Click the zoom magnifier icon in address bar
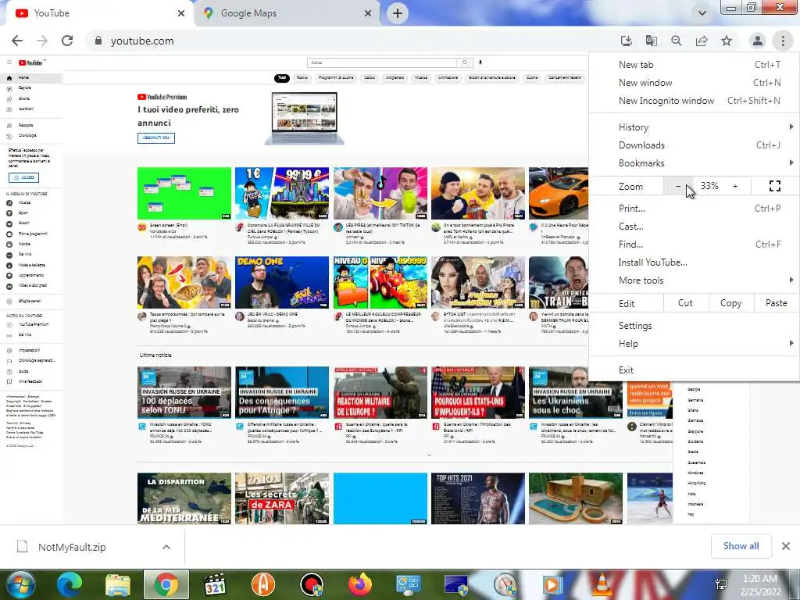This screenshot has height=600, width=800. point(676,41)
